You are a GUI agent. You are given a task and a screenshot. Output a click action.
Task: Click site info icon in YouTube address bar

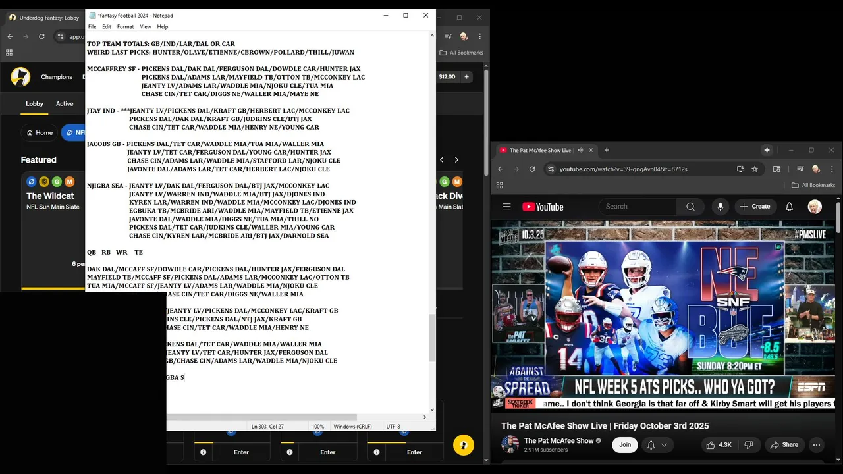551,169
